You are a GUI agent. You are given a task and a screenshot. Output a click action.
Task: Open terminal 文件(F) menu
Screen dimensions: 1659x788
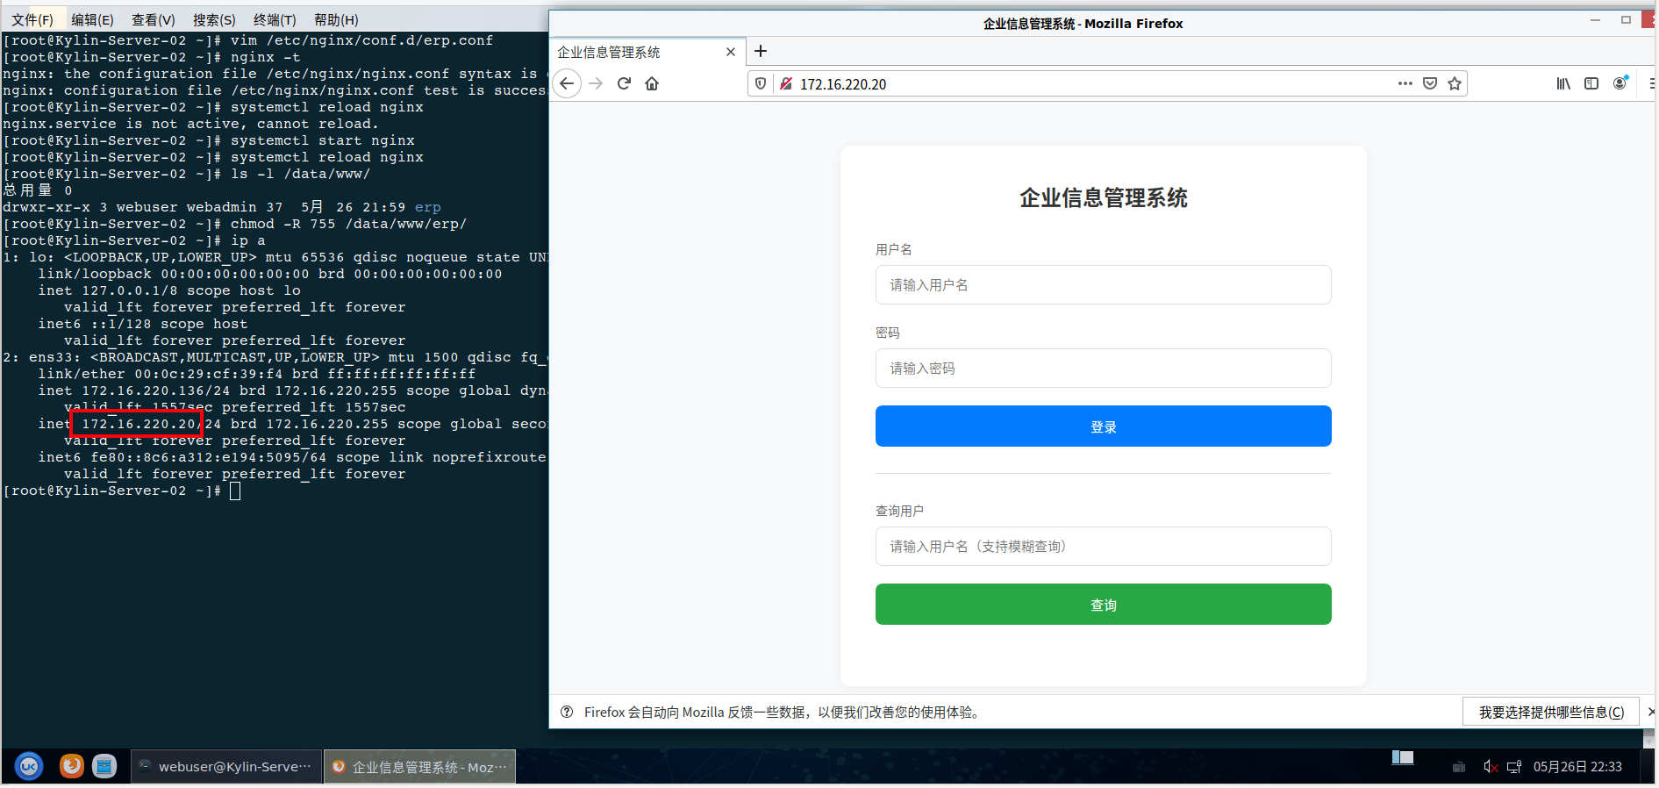point(32,19)
